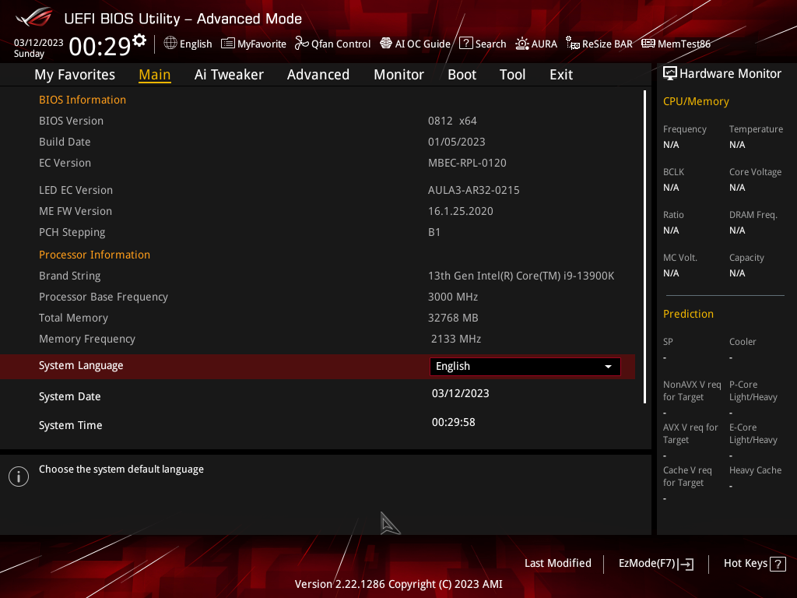Click the ROG logo

pos(34,18)
